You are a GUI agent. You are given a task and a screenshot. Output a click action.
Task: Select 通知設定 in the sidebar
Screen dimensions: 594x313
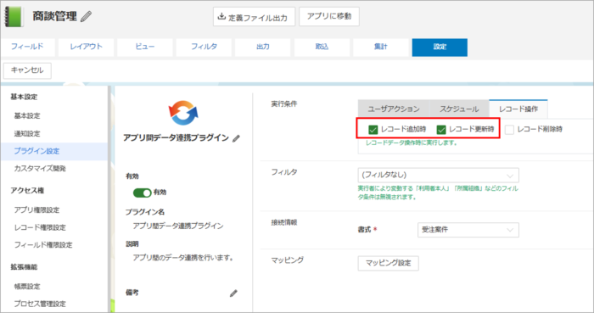point(27,134)
